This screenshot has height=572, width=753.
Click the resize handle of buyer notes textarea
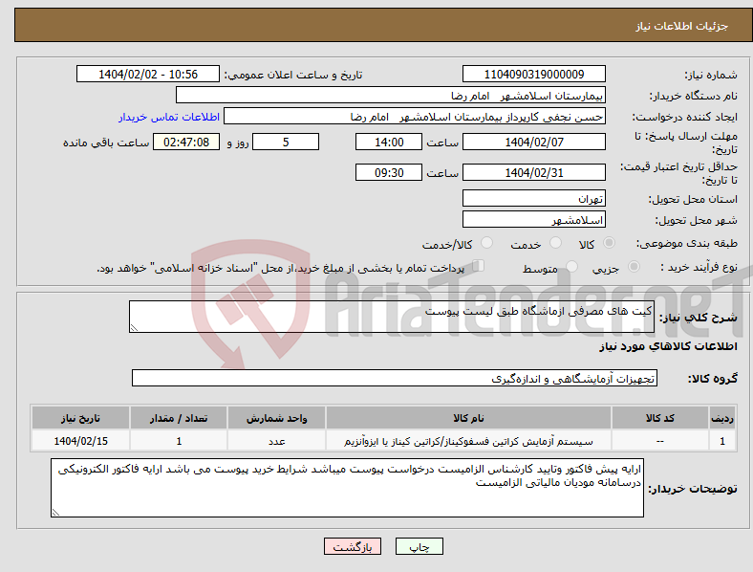(55, 513)
